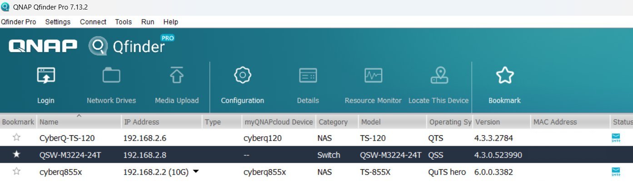This screenshot has width=633, height=190.
Task: Click the Media Upload icon
Action: point(176,76)
